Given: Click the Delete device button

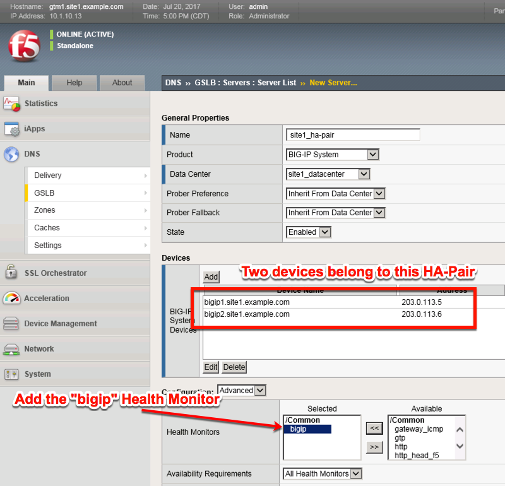Looking at the screenshot, I should pyautogui.click(x=234, y=367).
